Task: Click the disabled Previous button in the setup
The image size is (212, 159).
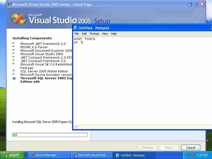Action: point(147,148)
